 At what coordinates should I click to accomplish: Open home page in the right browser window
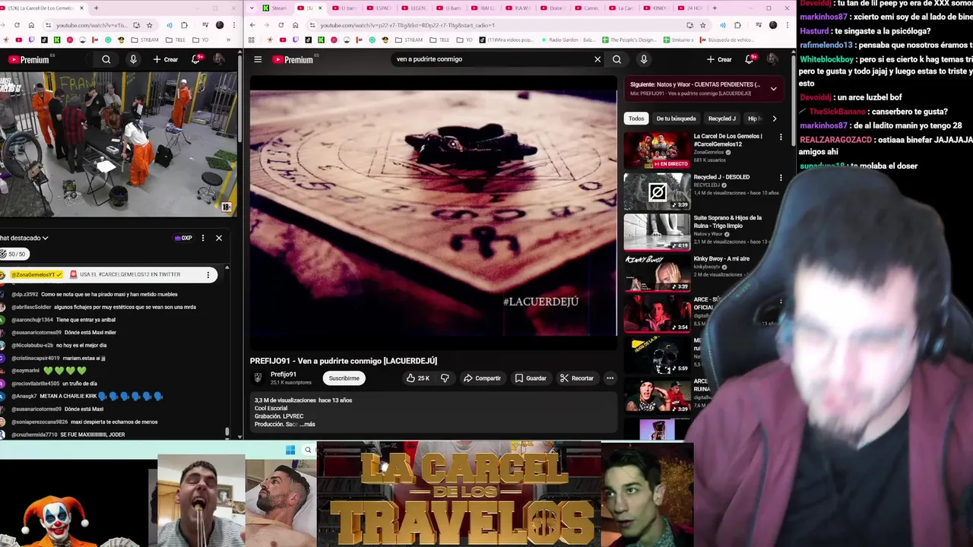click(x=296, y=25)
